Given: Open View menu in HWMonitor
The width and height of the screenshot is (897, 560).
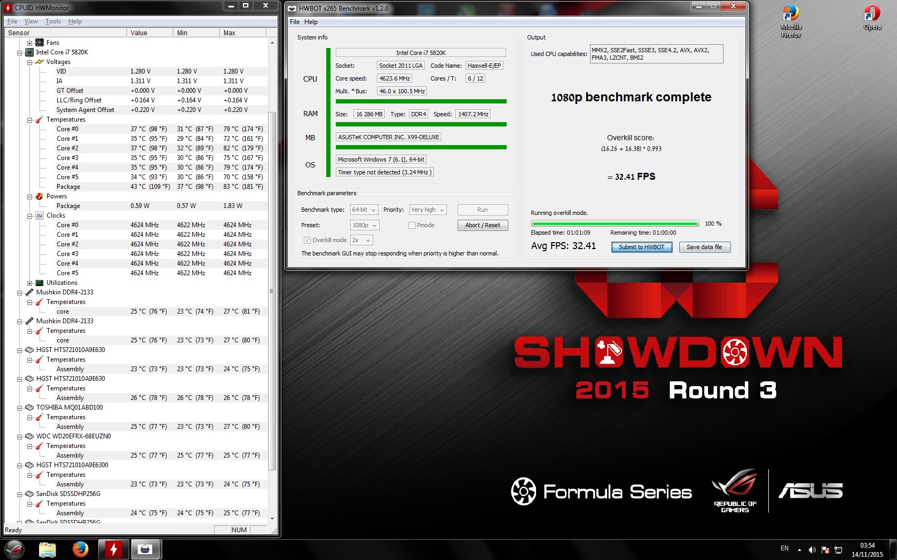Looking at the screenshot, I should (x=31, y=21).
